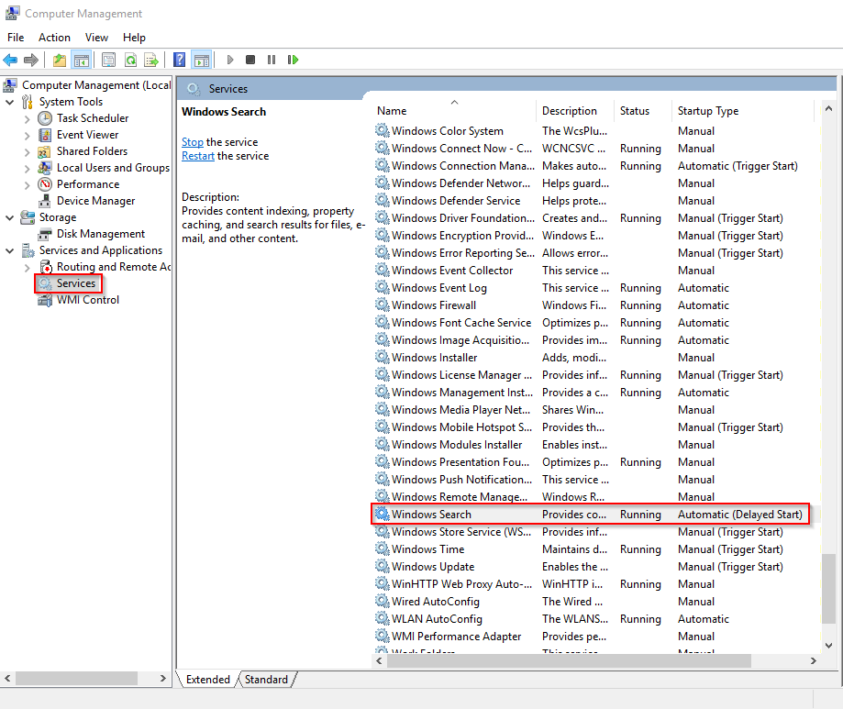This screenshot has height=709, width=843.
Task: Click the Performance monitor icon in tree
Action: tap(45, 184)
